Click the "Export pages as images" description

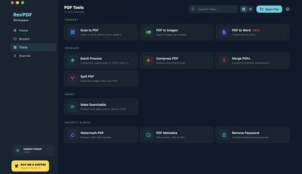click(171, 35)
